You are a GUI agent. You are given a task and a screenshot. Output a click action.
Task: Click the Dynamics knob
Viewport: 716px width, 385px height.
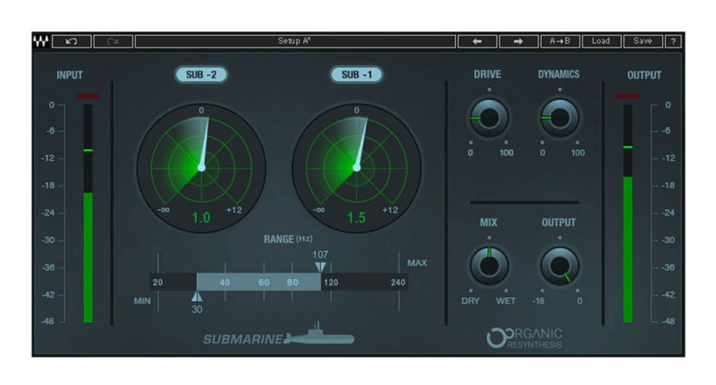(560, 118)
